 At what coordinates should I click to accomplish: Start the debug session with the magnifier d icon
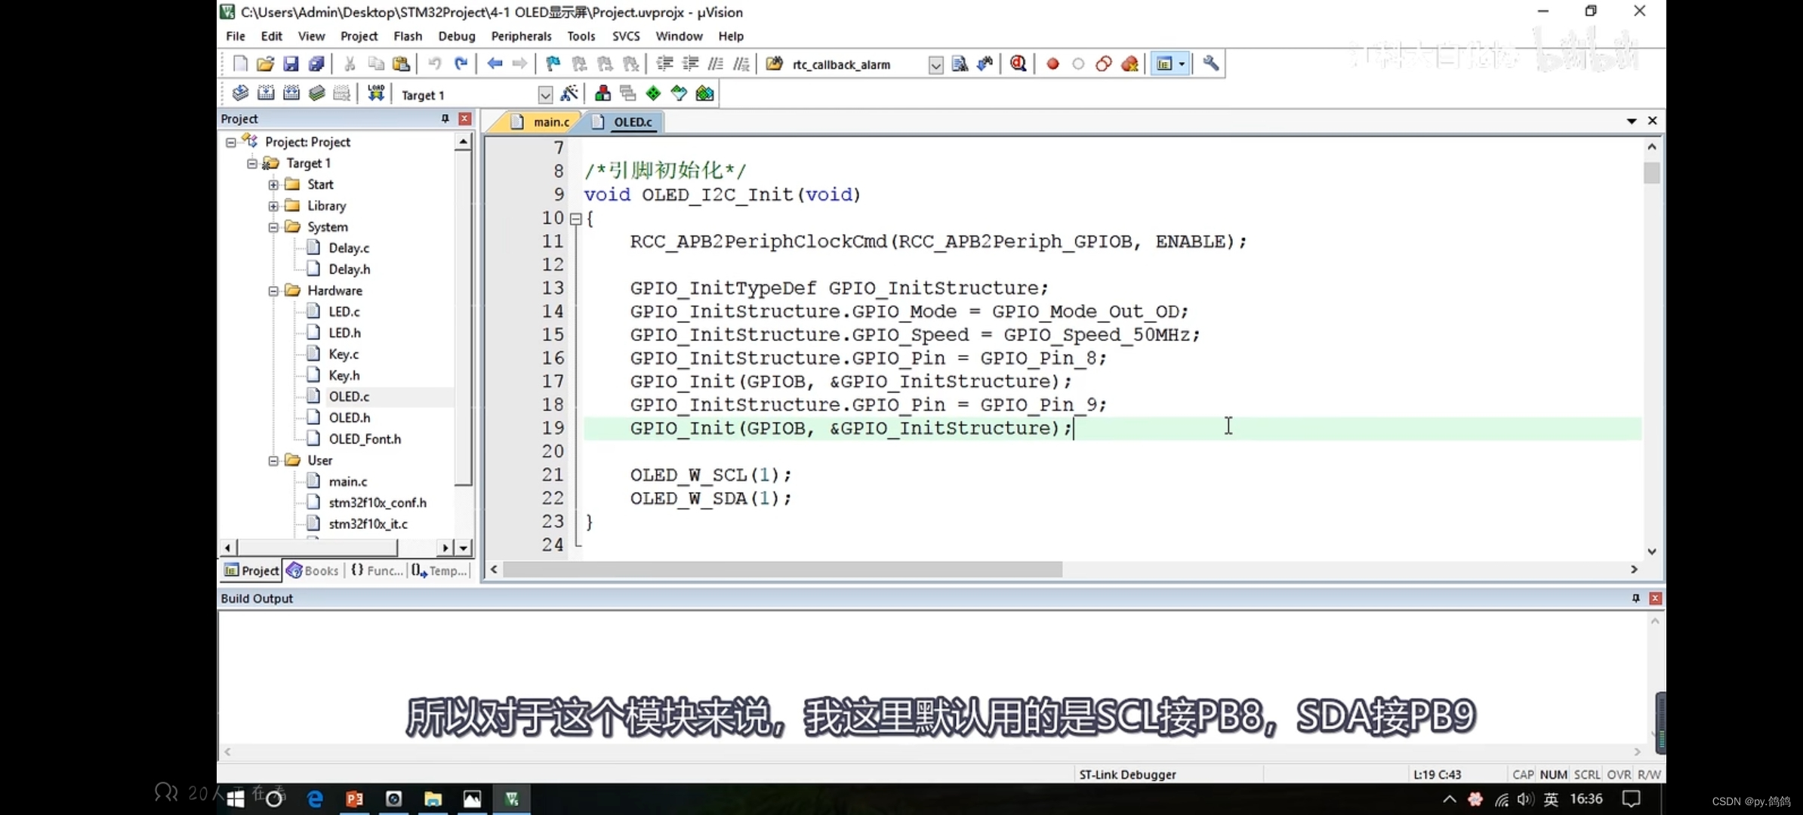pyautogui.click(x=1018, y=64)
